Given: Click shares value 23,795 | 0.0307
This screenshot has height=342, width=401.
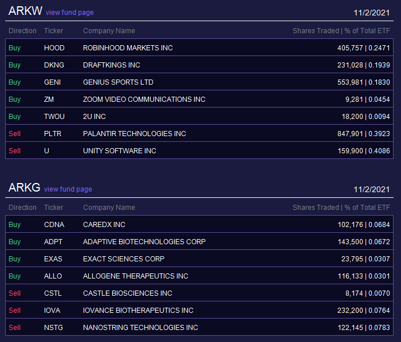Looking at the screenshot, I should click(x=365, y=259).
